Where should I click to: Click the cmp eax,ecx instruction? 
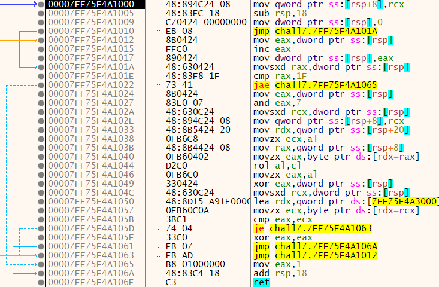click(x=283, y=219)
